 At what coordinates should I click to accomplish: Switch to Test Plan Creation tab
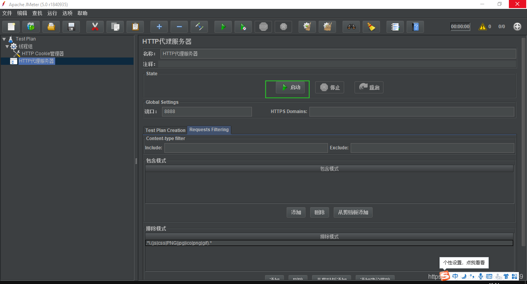pyautogui.click(x=165, y=130)
